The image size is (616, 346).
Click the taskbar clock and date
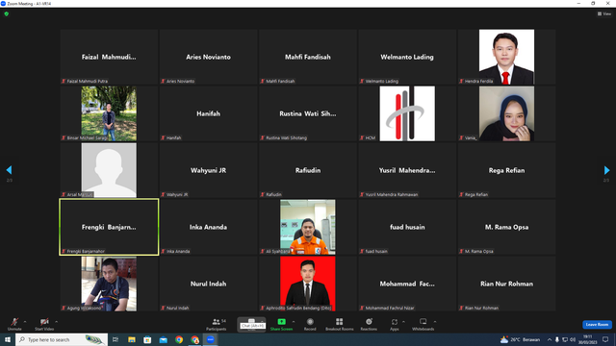click(588, 339)
